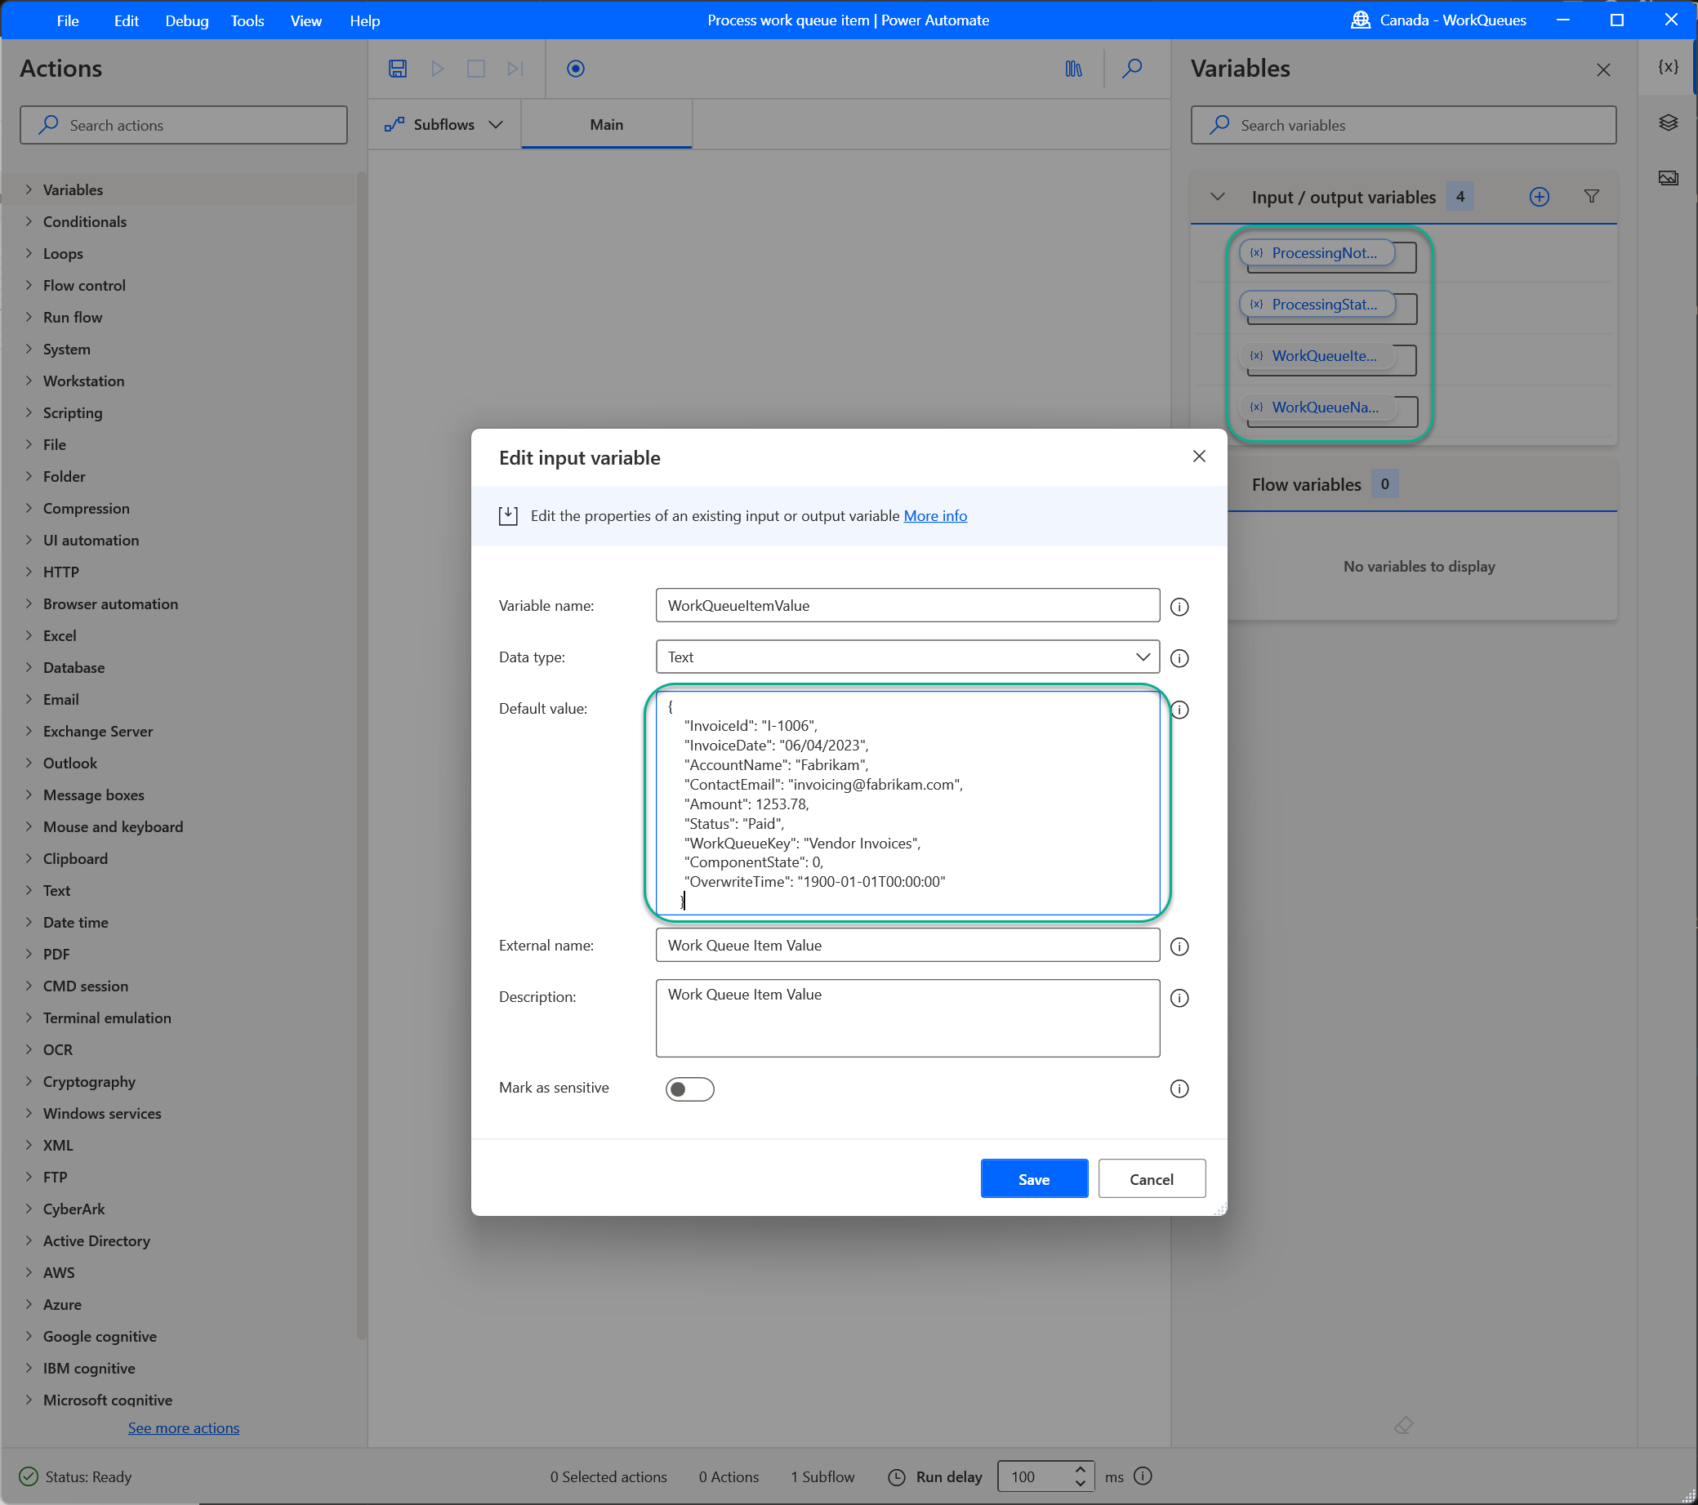The height and width of the screenshot is (1505, 1698).
Task: Click the External name input field
Action: tap(907, 945)
